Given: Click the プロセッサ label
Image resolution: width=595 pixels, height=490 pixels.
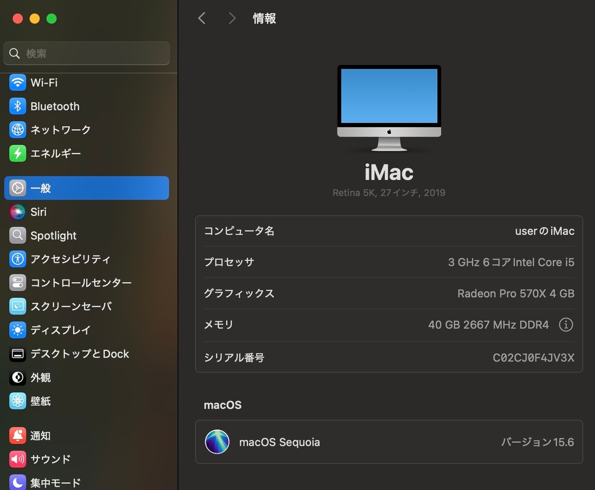Looking at the screenshot, I should (229, 262).
